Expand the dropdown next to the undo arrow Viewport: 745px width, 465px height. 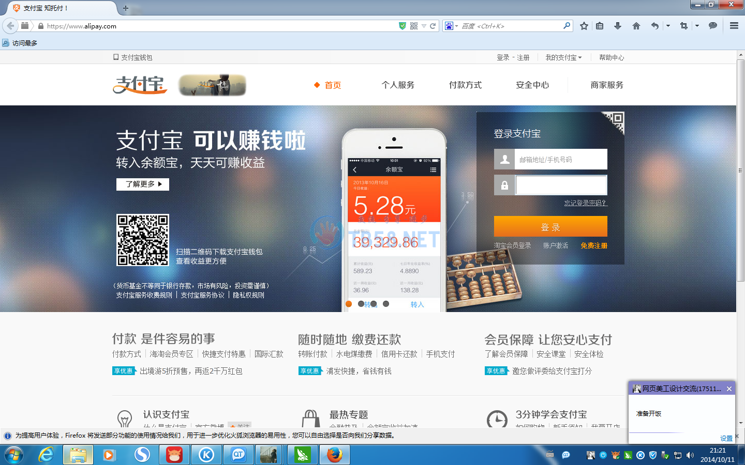pos(668,26)
